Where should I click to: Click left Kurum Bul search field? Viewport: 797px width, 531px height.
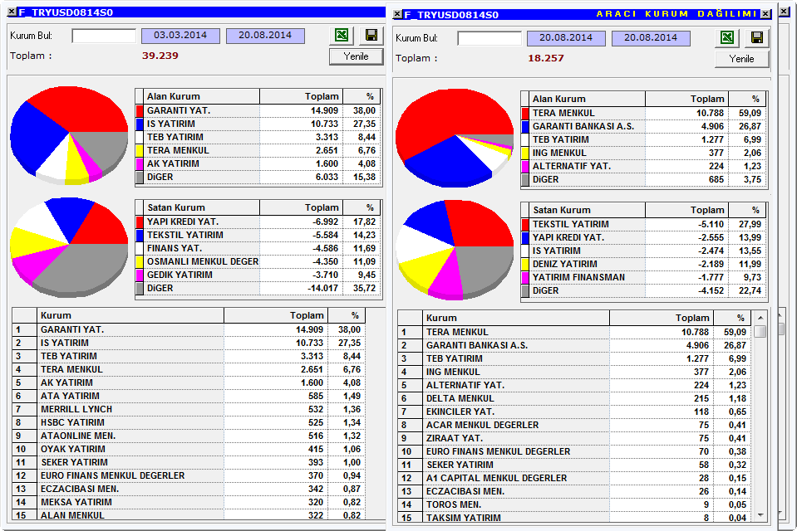pyautogui.click(x=104, y=36)
